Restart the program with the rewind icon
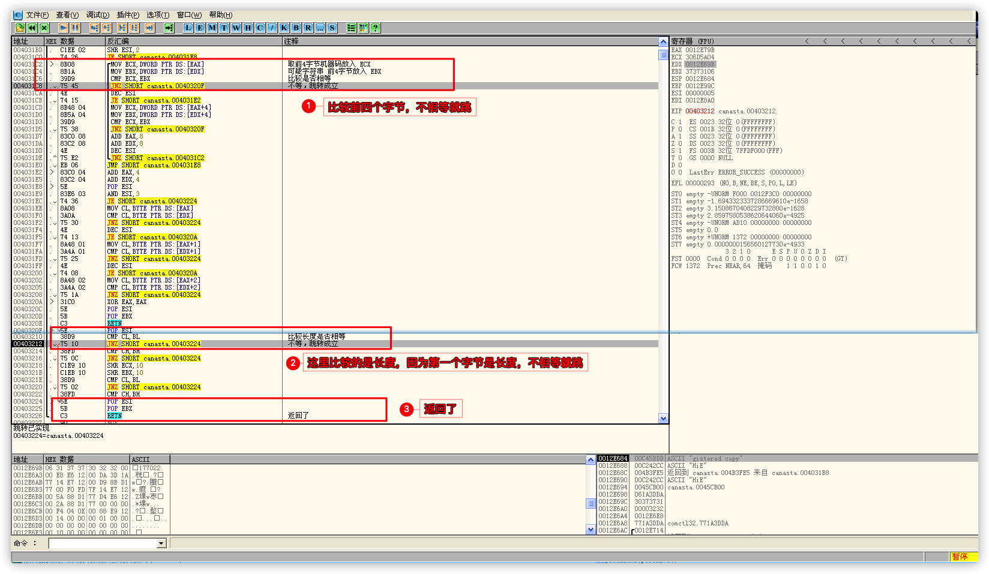This screenshot has height=574, width=989. (32, 28)
